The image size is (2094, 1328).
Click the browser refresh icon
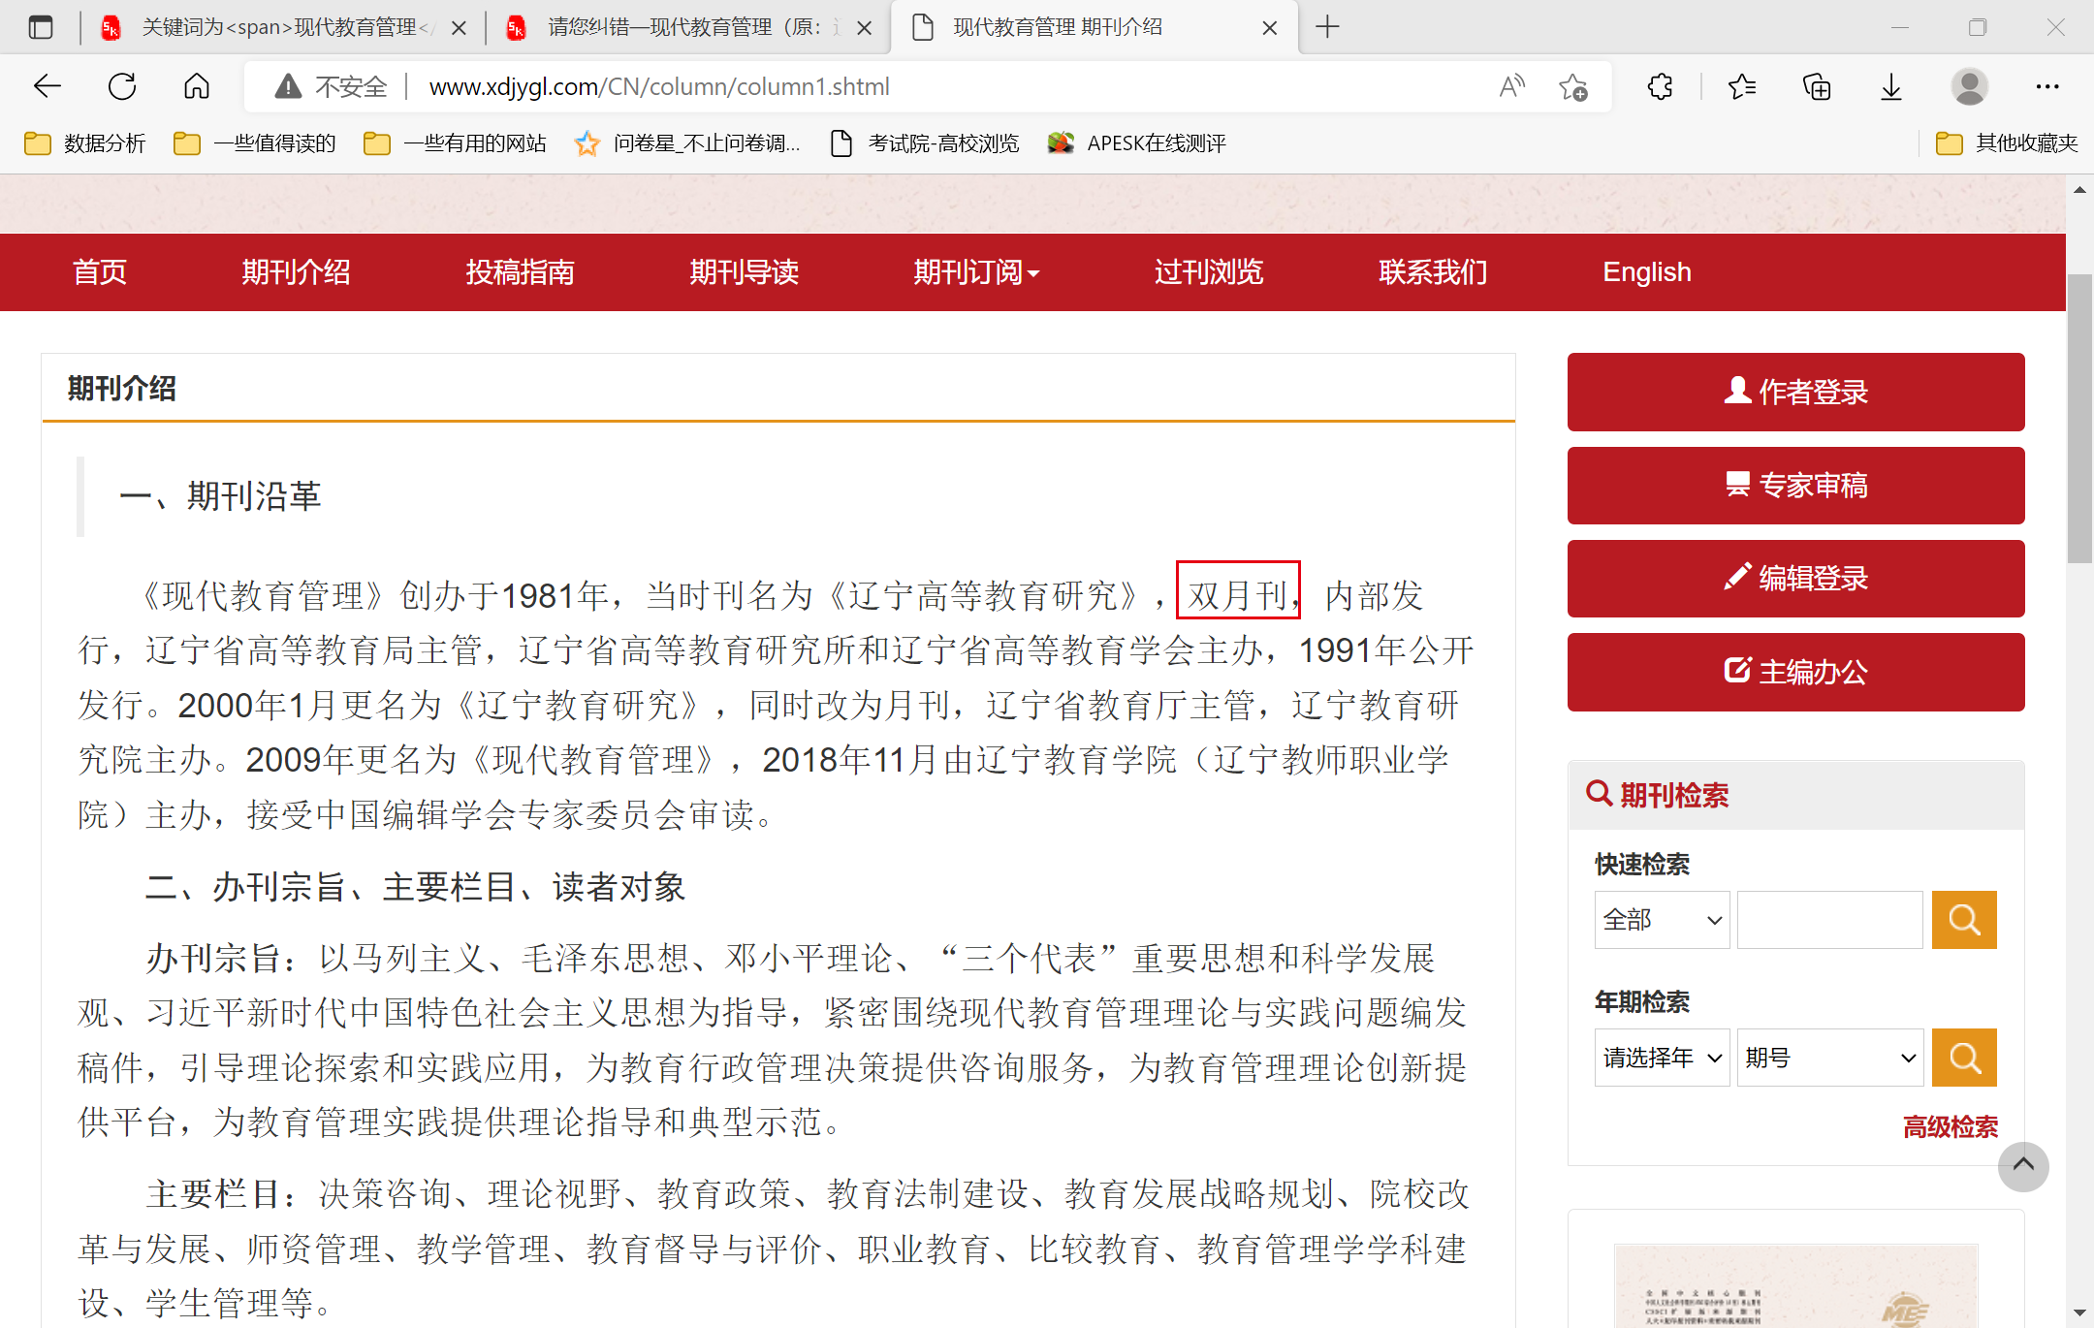(122, 86)
